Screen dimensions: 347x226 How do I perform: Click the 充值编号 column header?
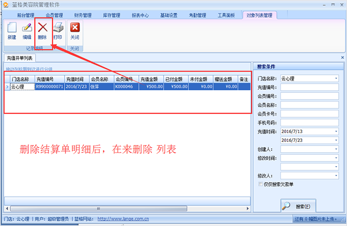50,79
